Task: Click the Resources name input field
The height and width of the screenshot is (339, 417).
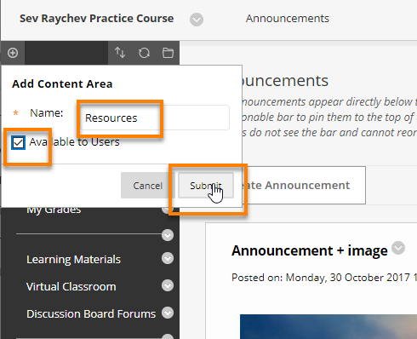Action: [x=155, y=118]
